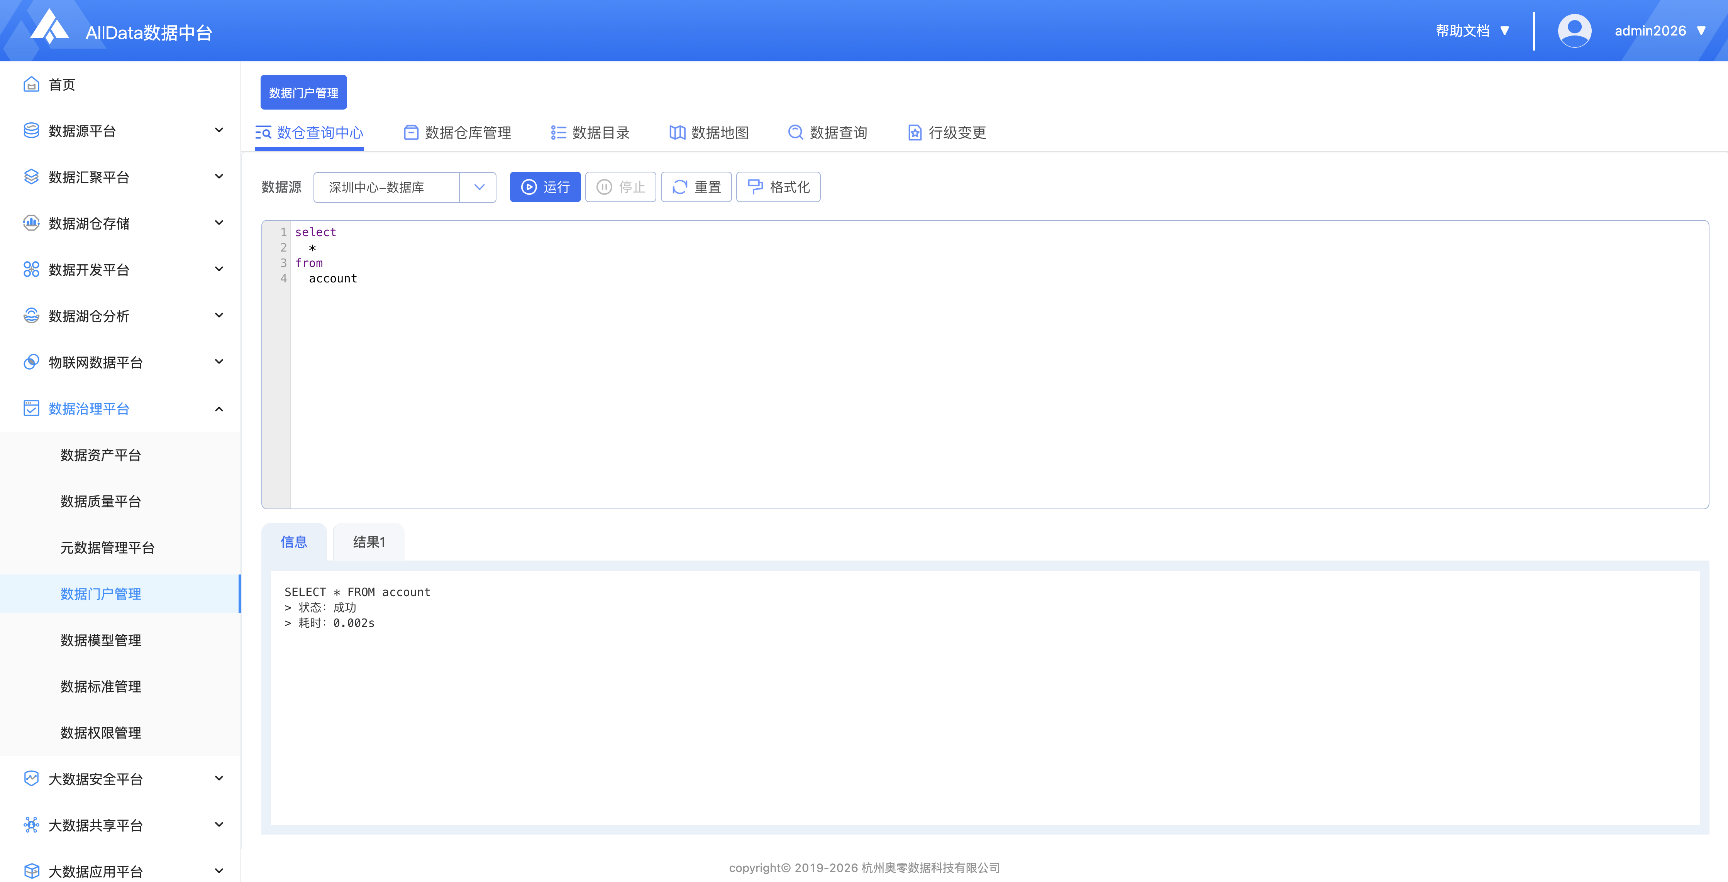Expand the 数据开发平台 menu chevron
The image size is (1728, 882).
click(x=219, y=269)
